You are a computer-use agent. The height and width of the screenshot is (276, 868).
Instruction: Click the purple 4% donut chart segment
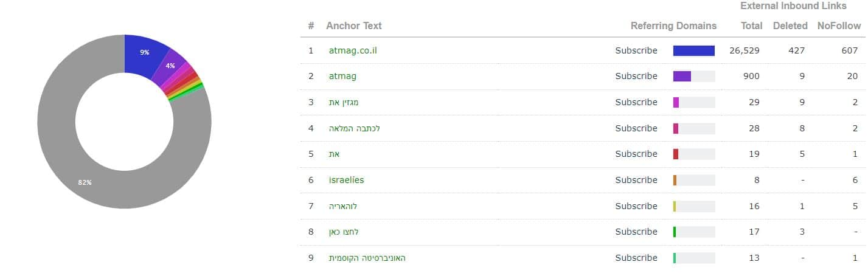coord(170,66)
